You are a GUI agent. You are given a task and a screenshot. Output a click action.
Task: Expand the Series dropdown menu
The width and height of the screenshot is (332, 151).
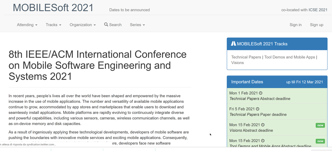[137, 25]
